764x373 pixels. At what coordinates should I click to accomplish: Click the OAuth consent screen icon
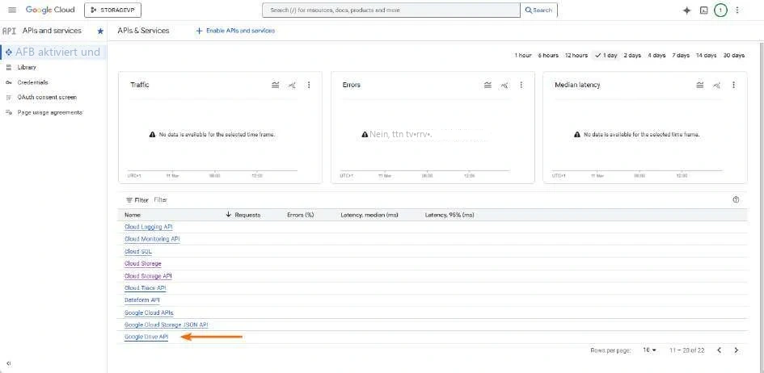[x=8, y=97]
